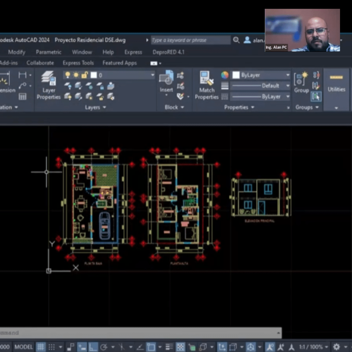Toggle lineweight display in status bar
Viewport: 352px width, 352px height.
pyautogui.click(x=169, y=347)
